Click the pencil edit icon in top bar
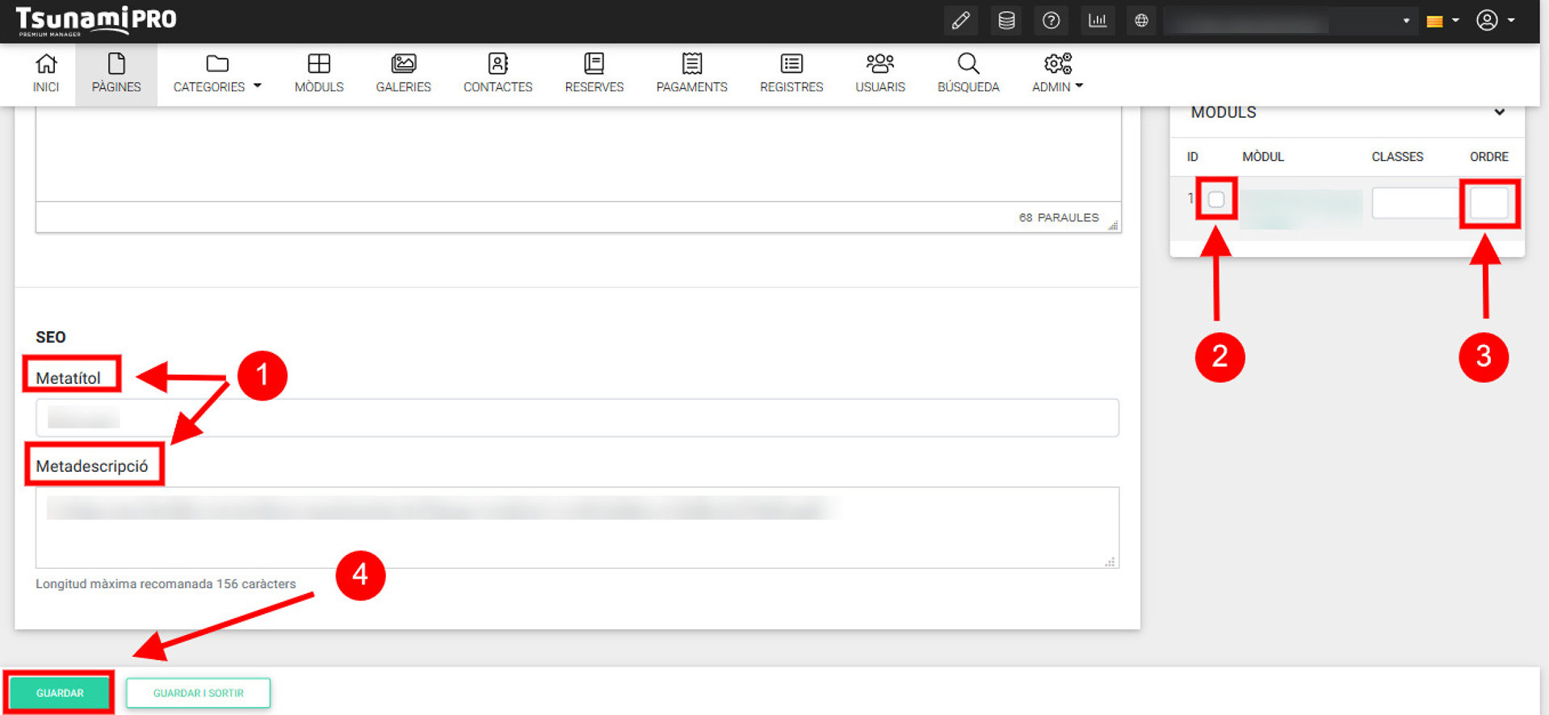This screenshot has height=715, width=1549. point(960,21)
